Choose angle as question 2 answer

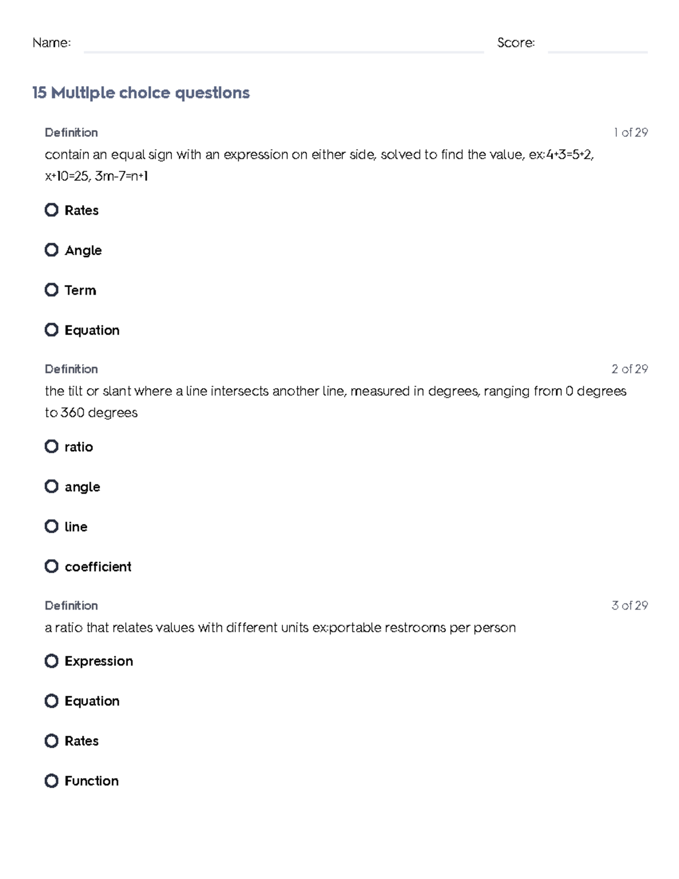51,487
